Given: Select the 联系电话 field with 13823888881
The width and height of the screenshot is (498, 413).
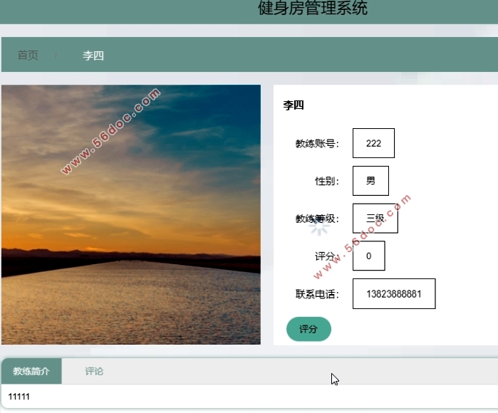Looking at the screenshot, I should (x=393, y=294).
